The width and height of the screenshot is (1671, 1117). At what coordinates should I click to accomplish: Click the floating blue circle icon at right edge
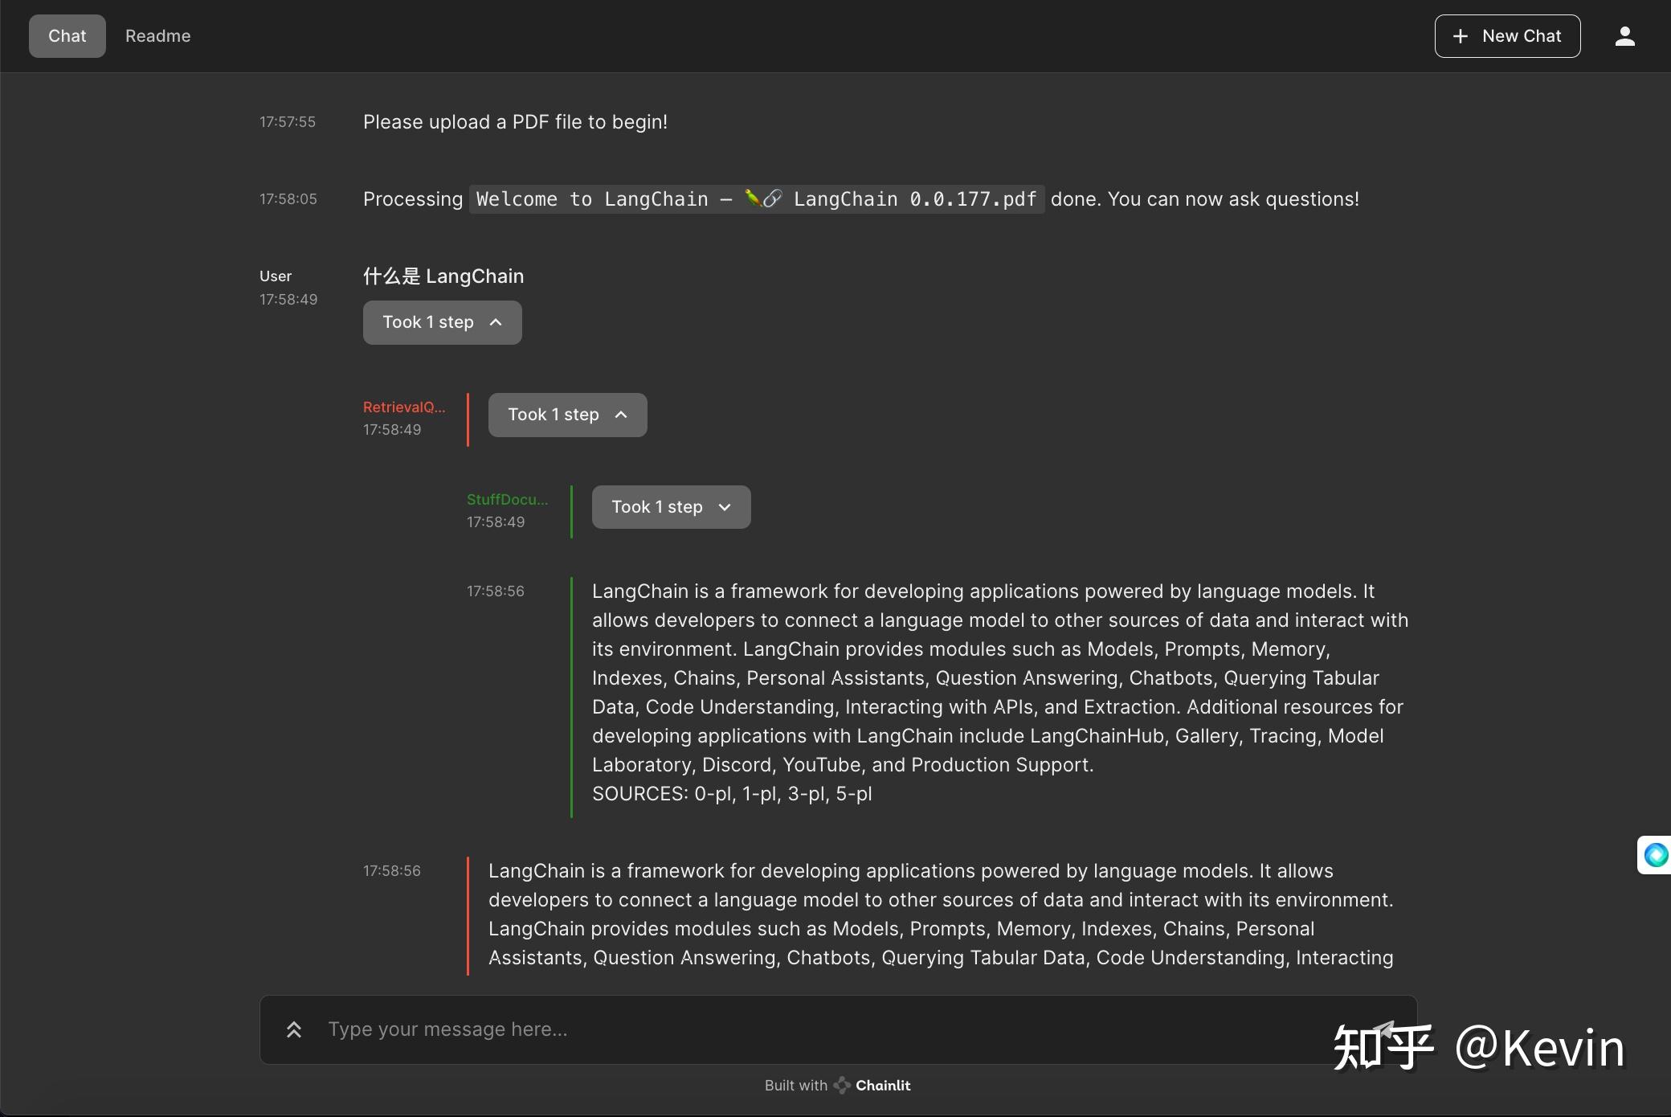coord(1655,855)
